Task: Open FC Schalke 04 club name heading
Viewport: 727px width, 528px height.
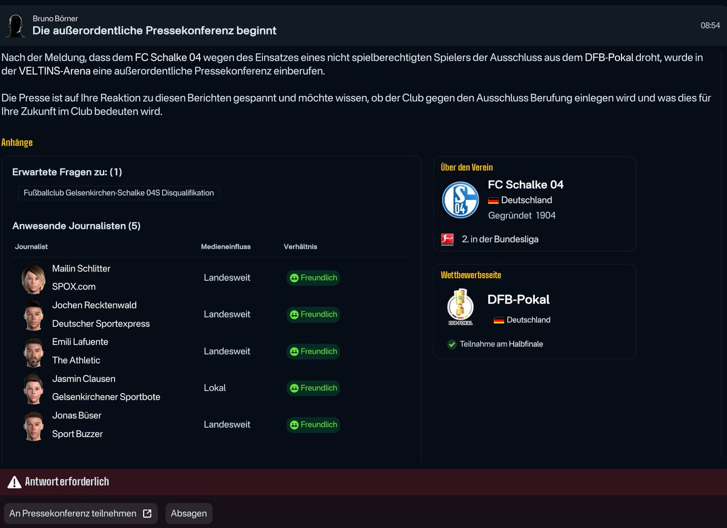Action: (x=526, y=185)
